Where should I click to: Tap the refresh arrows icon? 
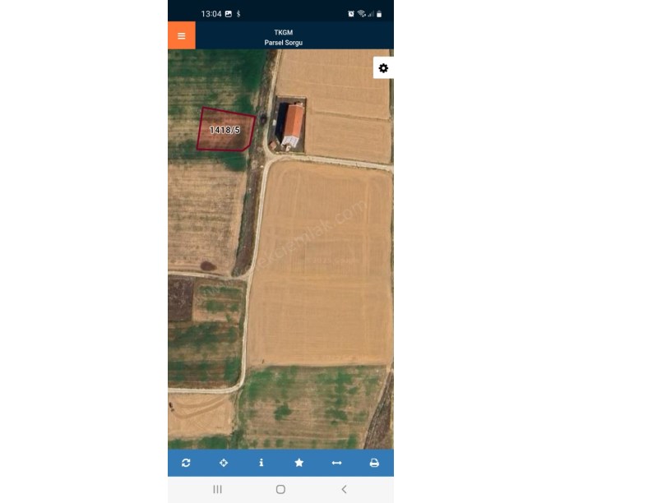(186, 463)
